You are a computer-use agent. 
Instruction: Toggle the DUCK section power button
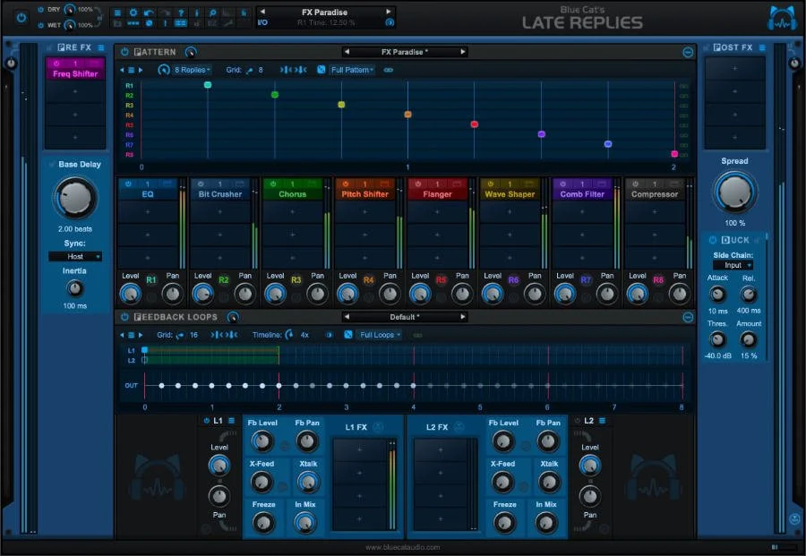[x=713, y=240]
